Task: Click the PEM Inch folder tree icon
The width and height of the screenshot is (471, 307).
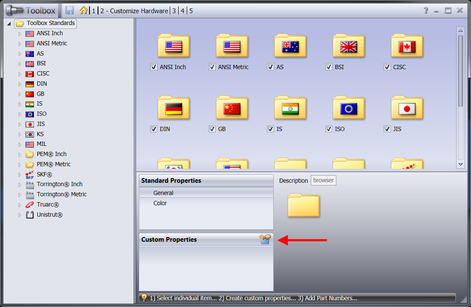Action: point(29,154)
